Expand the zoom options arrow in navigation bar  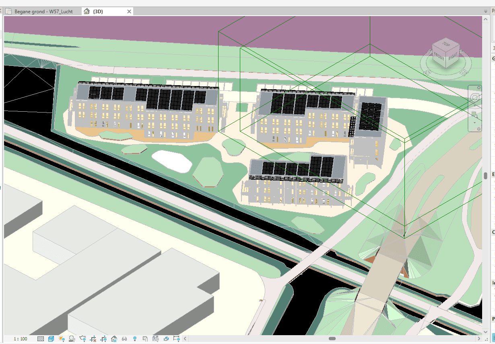pos(475,123)
